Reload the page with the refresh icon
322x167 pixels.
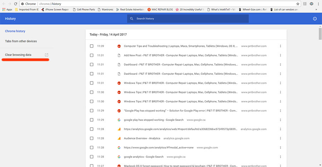pos(15,4)
